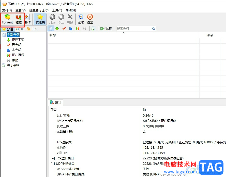
Task: Add a magnet link (磁链)
Action: tap(19, 19)
